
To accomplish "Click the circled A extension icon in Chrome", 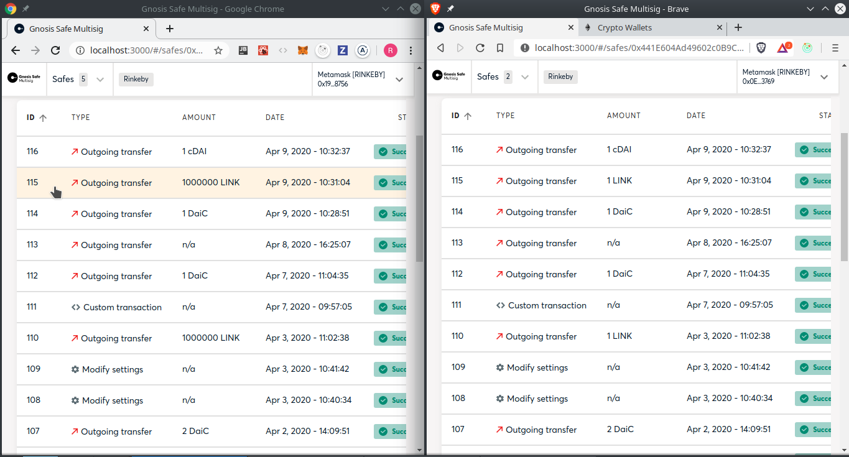I will [x=363, y=50].
